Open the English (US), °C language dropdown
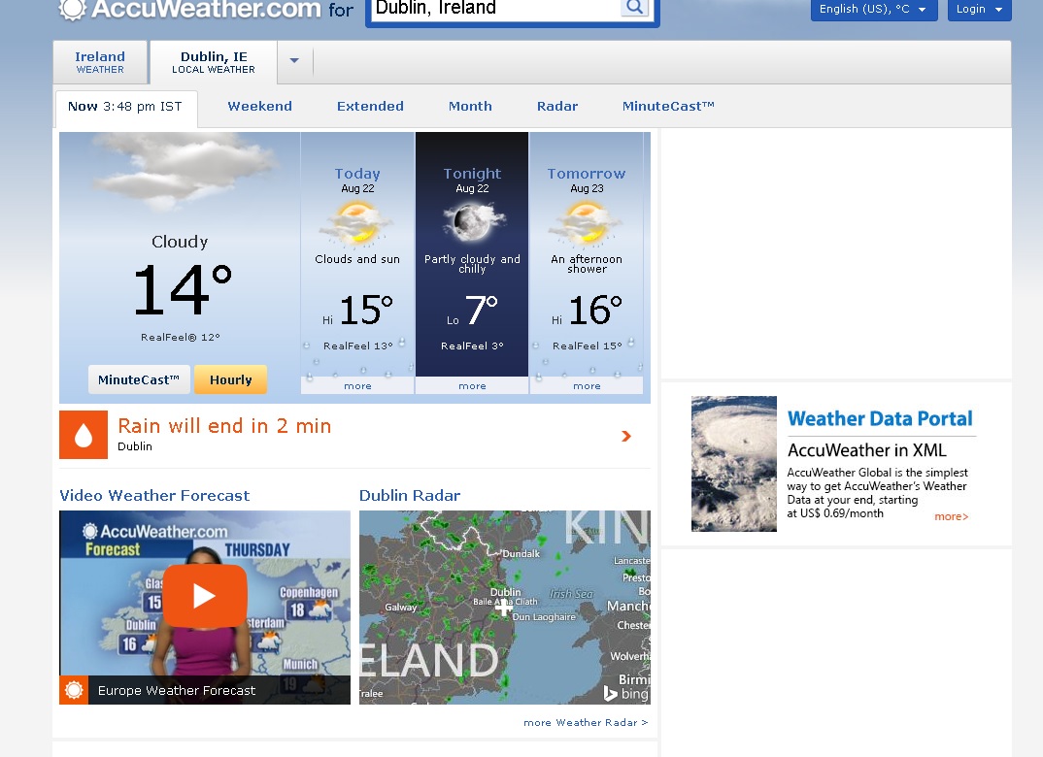The height and width of the screenshot is (757, 1043). click(874, 10)
